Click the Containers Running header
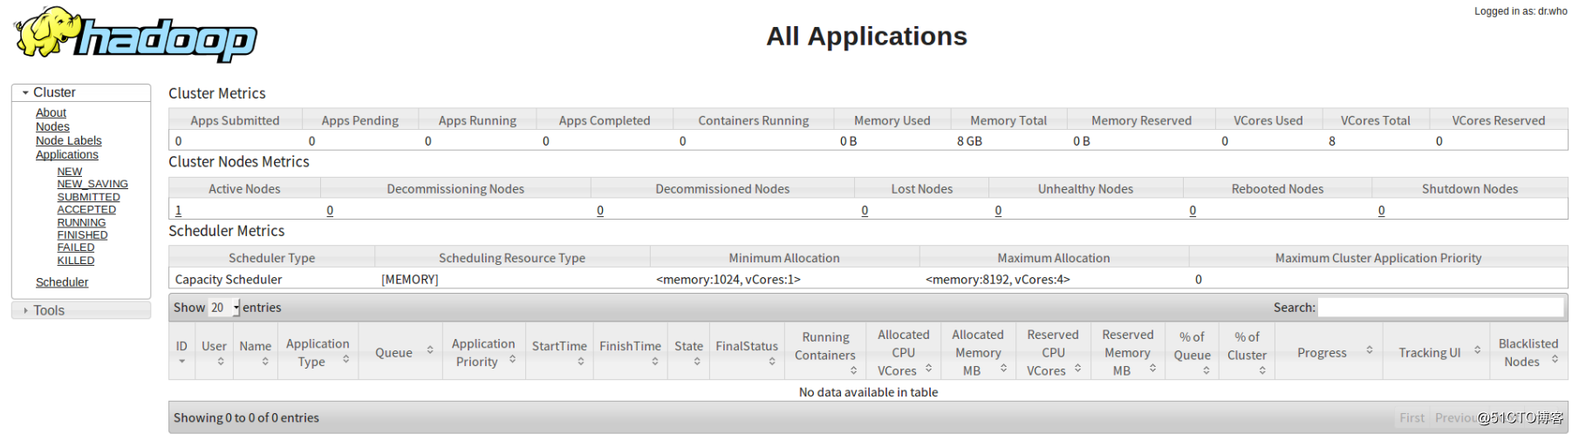The height and width of the screenshot is (434, 1572). coord(754,120)
